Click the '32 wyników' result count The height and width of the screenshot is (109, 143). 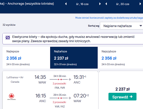coord(9,25)
